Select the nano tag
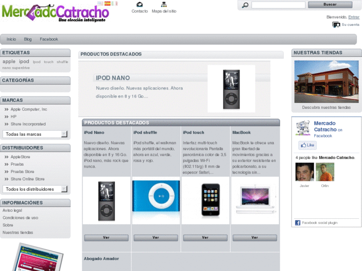The image size is (362, 271). click(6, 68)
